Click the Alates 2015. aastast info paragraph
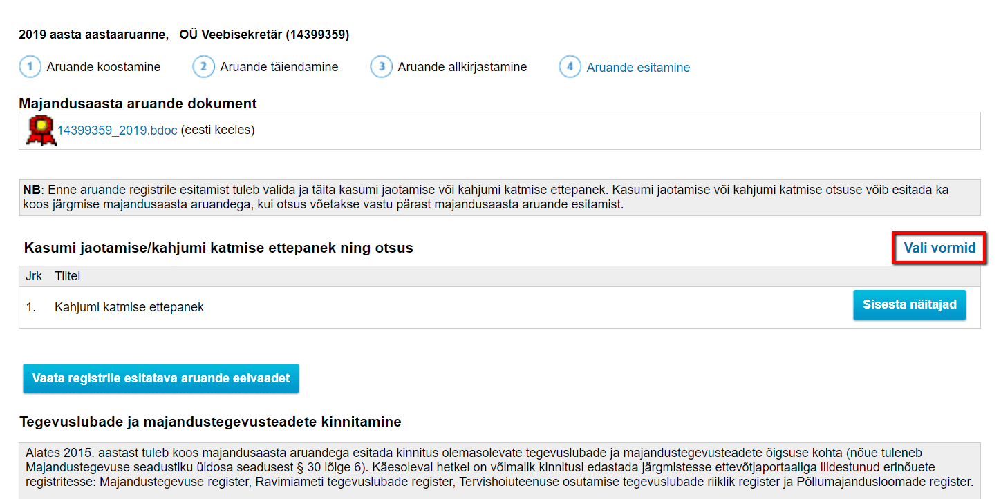Image resolution: width=1001 pixels, height=499 pixels. tap(499, 471)
